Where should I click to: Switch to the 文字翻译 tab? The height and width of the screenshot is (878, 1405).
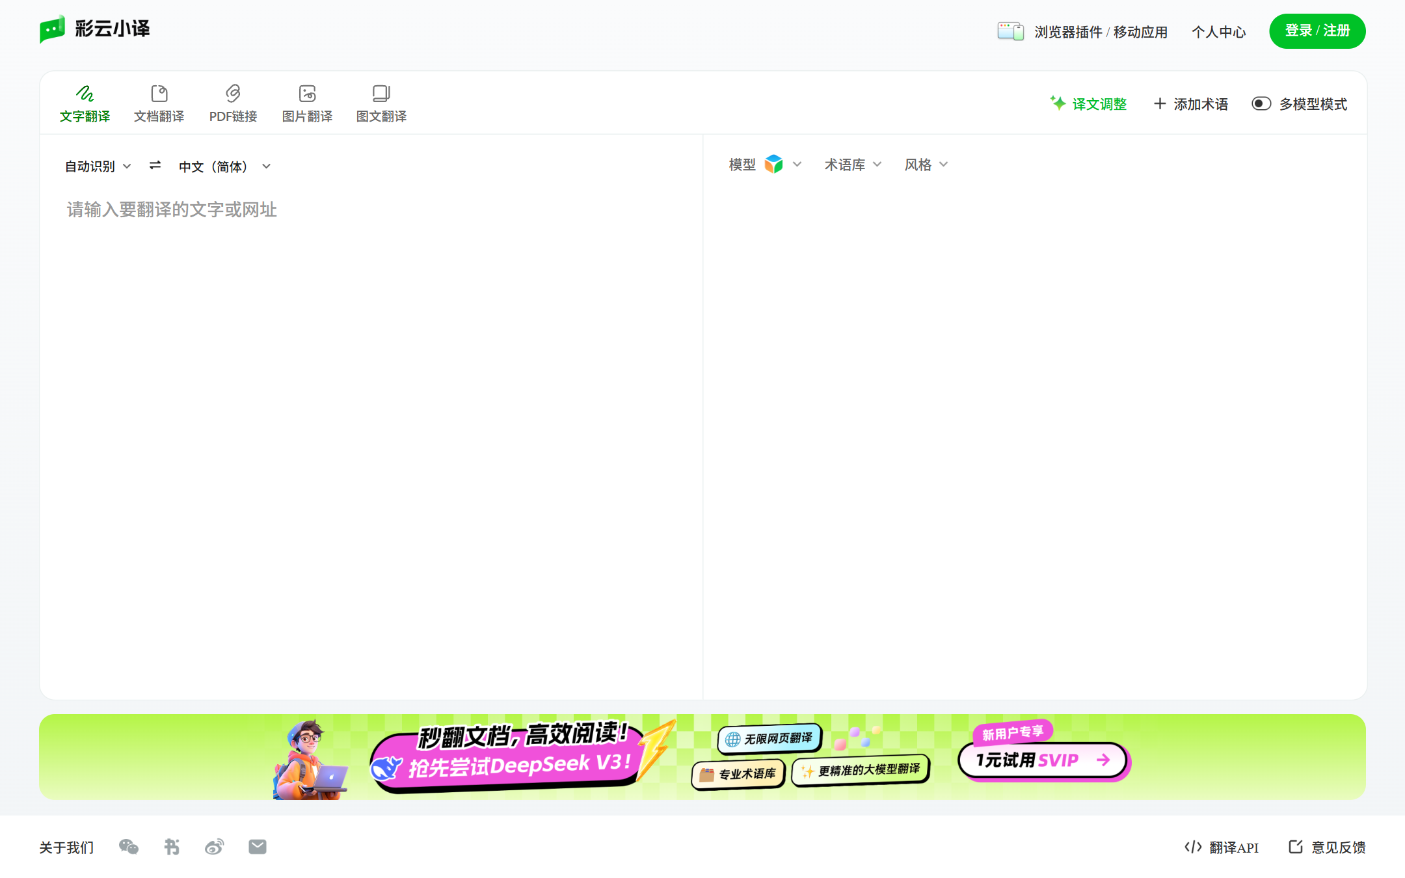[x=85, y=103]
